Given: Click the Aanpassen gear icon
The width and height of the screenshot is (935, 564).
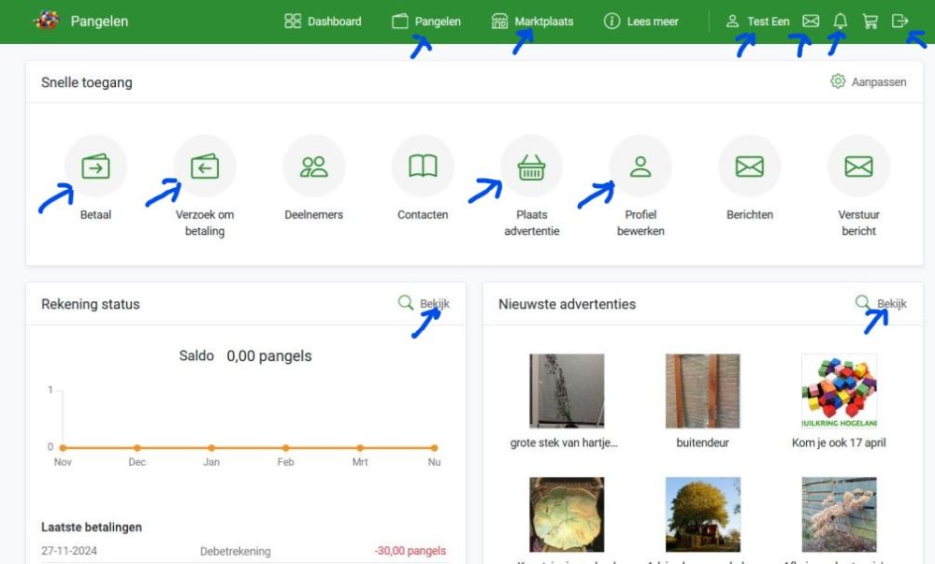Looking at the screenshot, I should point(838,81).
